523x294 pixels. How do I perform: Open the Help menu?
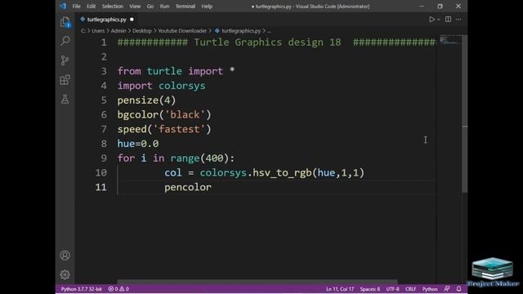pos(207,7)
